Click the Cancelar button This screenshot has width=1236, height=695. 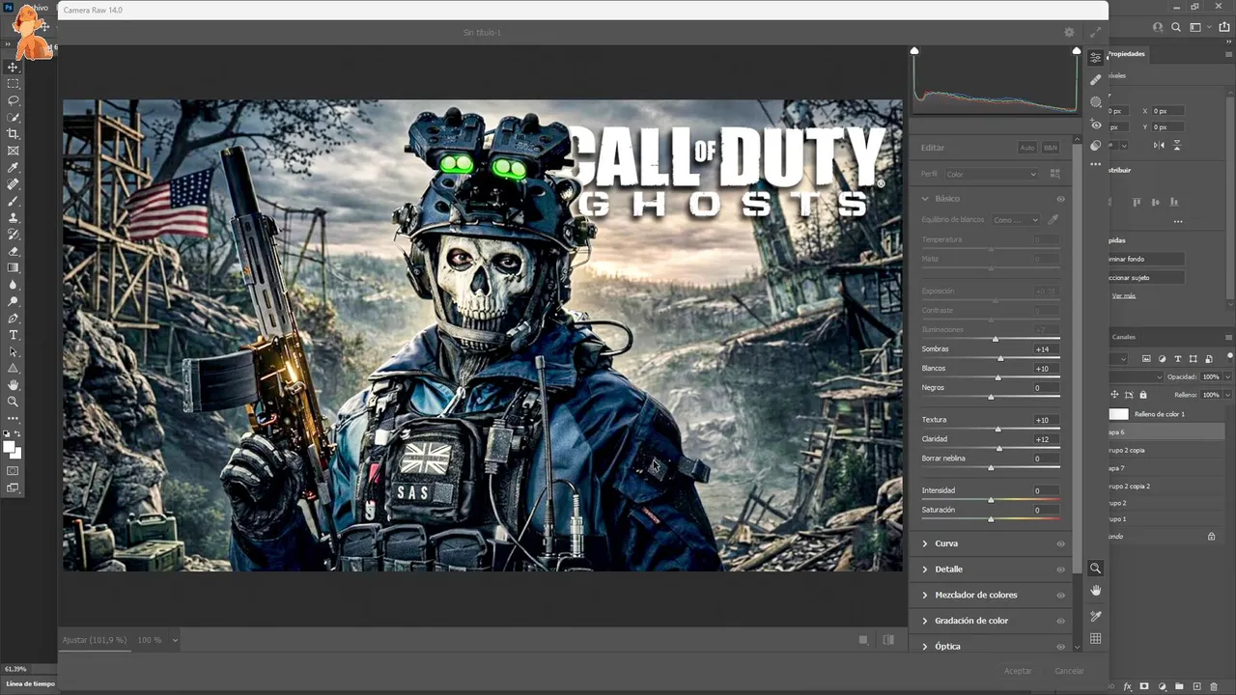(1069, 671)
